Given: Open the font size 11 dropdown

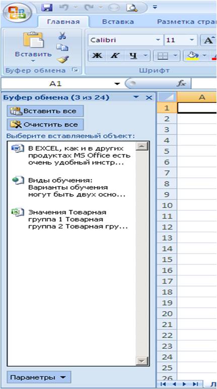Looking at the screenshot, I should 192,40.
